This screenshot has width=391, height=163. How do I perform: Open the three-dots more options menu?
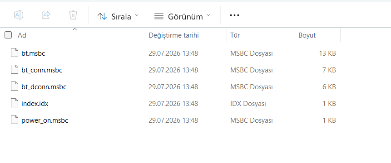pos(234,15)
